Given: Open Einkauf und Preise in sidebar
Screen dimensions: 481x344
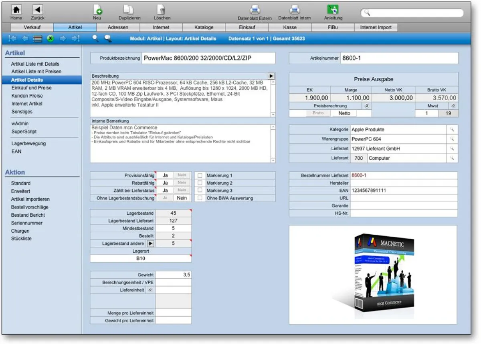Looking at the screenshot, I should pyautogui.click(x=31, y=88).
